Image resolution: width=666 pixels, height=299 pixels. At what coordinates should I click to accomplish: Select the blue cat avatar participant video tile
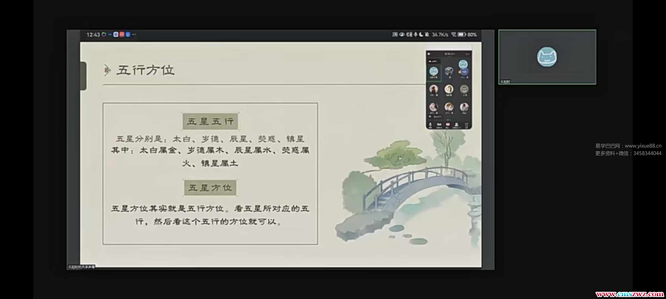click(547, 57)
